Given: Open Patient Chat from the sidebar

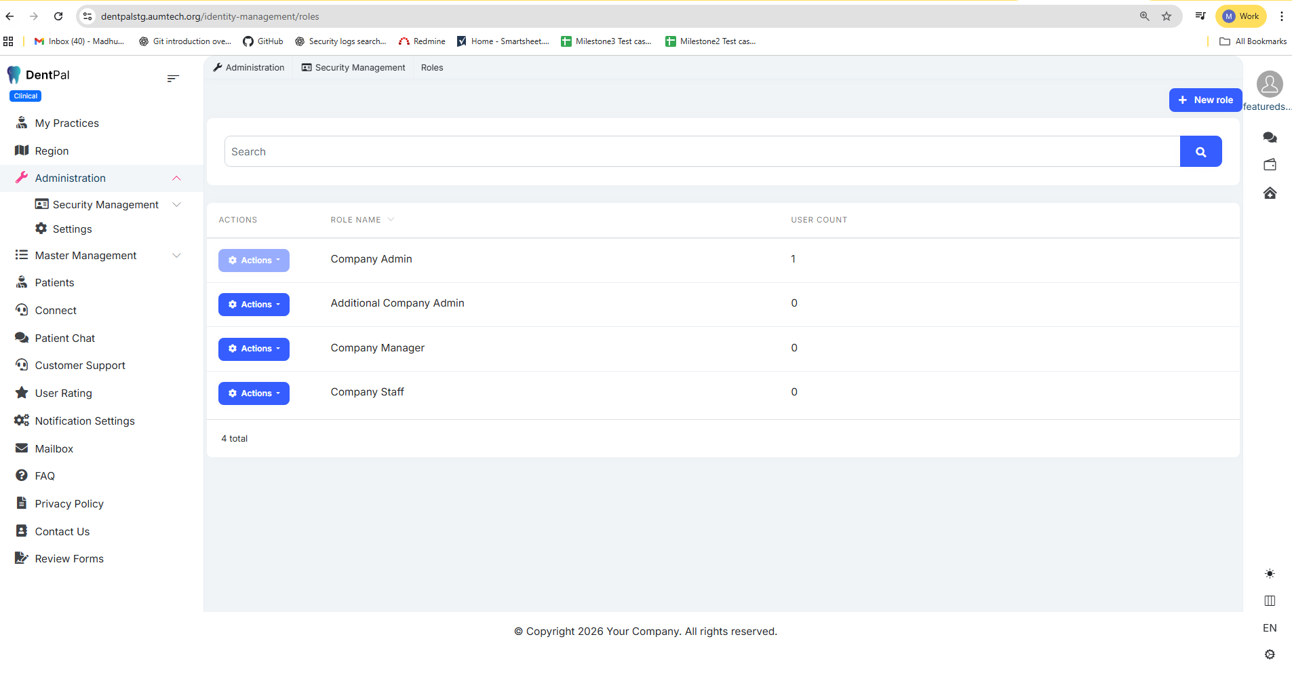Looking at the screenshot, I should [65, 339].
